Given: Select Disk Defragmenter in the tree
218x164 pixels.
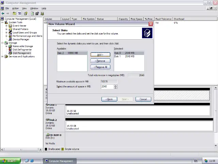Looking at the screenshot, I should [22, 50].
